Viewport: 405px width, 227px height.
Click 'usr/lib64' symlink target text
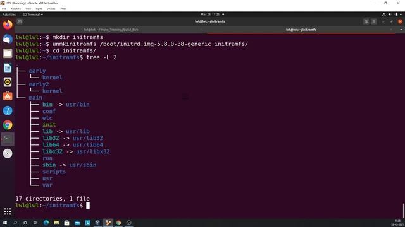88,144
